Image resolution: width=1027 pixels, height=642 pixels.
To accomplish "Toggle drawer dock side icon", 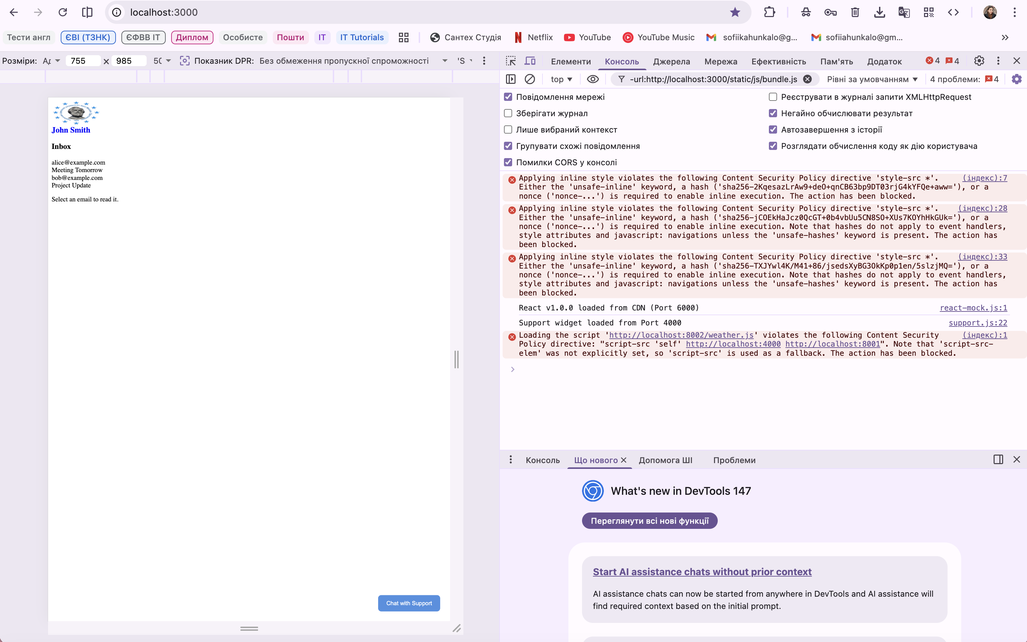I will tap(998, 459).
